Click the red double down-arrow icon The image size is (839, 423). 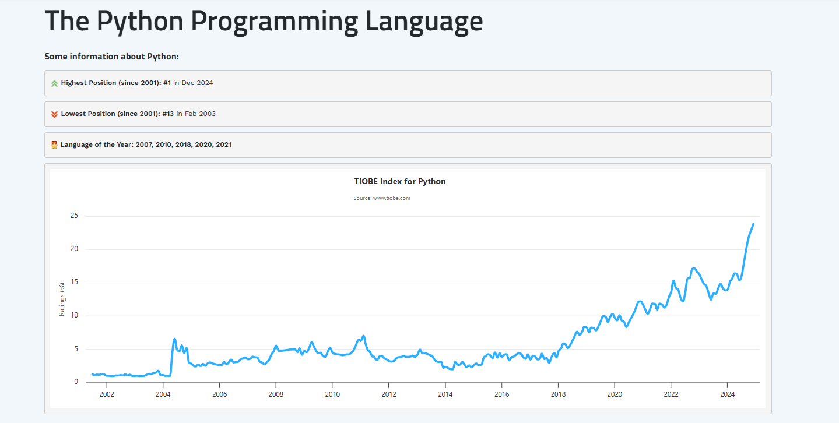54,114
